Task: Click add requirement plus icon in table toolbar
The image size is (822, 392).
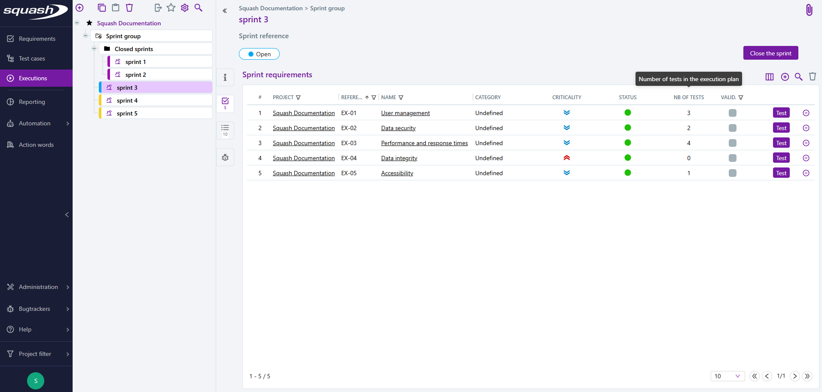Action: 785,77
